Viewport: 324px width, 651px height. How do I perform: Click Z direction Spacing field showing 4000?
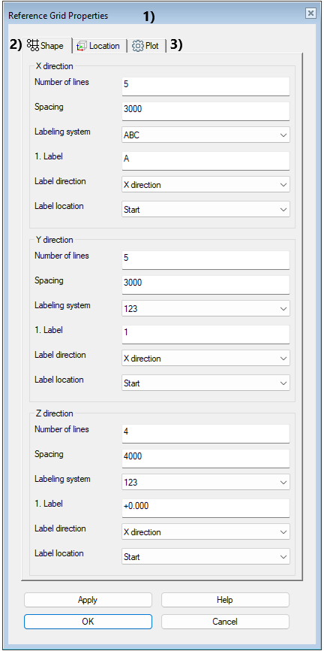click(206, 458)
